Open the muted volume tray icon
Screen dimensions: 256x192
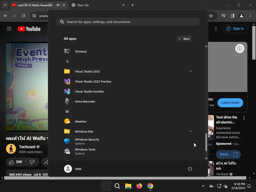pos(225,186)
